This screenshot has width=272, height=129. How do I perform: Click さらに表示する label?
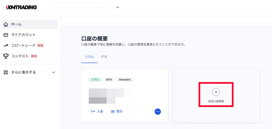(24, 72)
